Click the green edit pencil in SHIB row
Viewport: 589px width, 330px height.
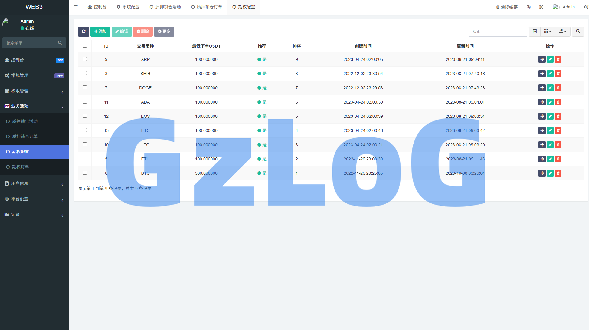[x=550, y=74]
